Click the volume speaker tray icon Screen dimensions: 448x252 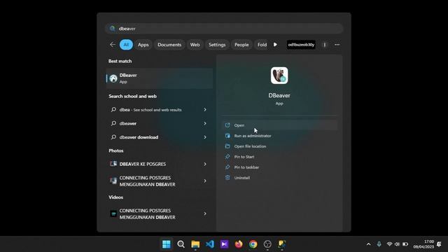[x=397, y=244]
